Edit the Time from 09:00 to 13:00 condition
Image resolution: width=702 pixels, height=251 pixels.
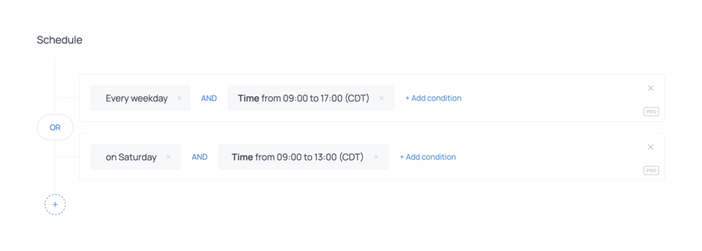(x=297, y=157)
